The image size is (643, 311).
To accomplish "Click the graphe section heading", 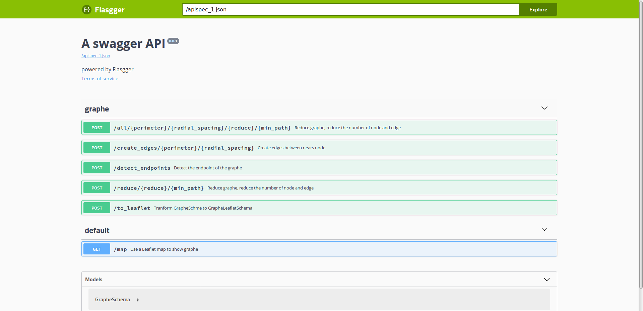I will point(97,109).
